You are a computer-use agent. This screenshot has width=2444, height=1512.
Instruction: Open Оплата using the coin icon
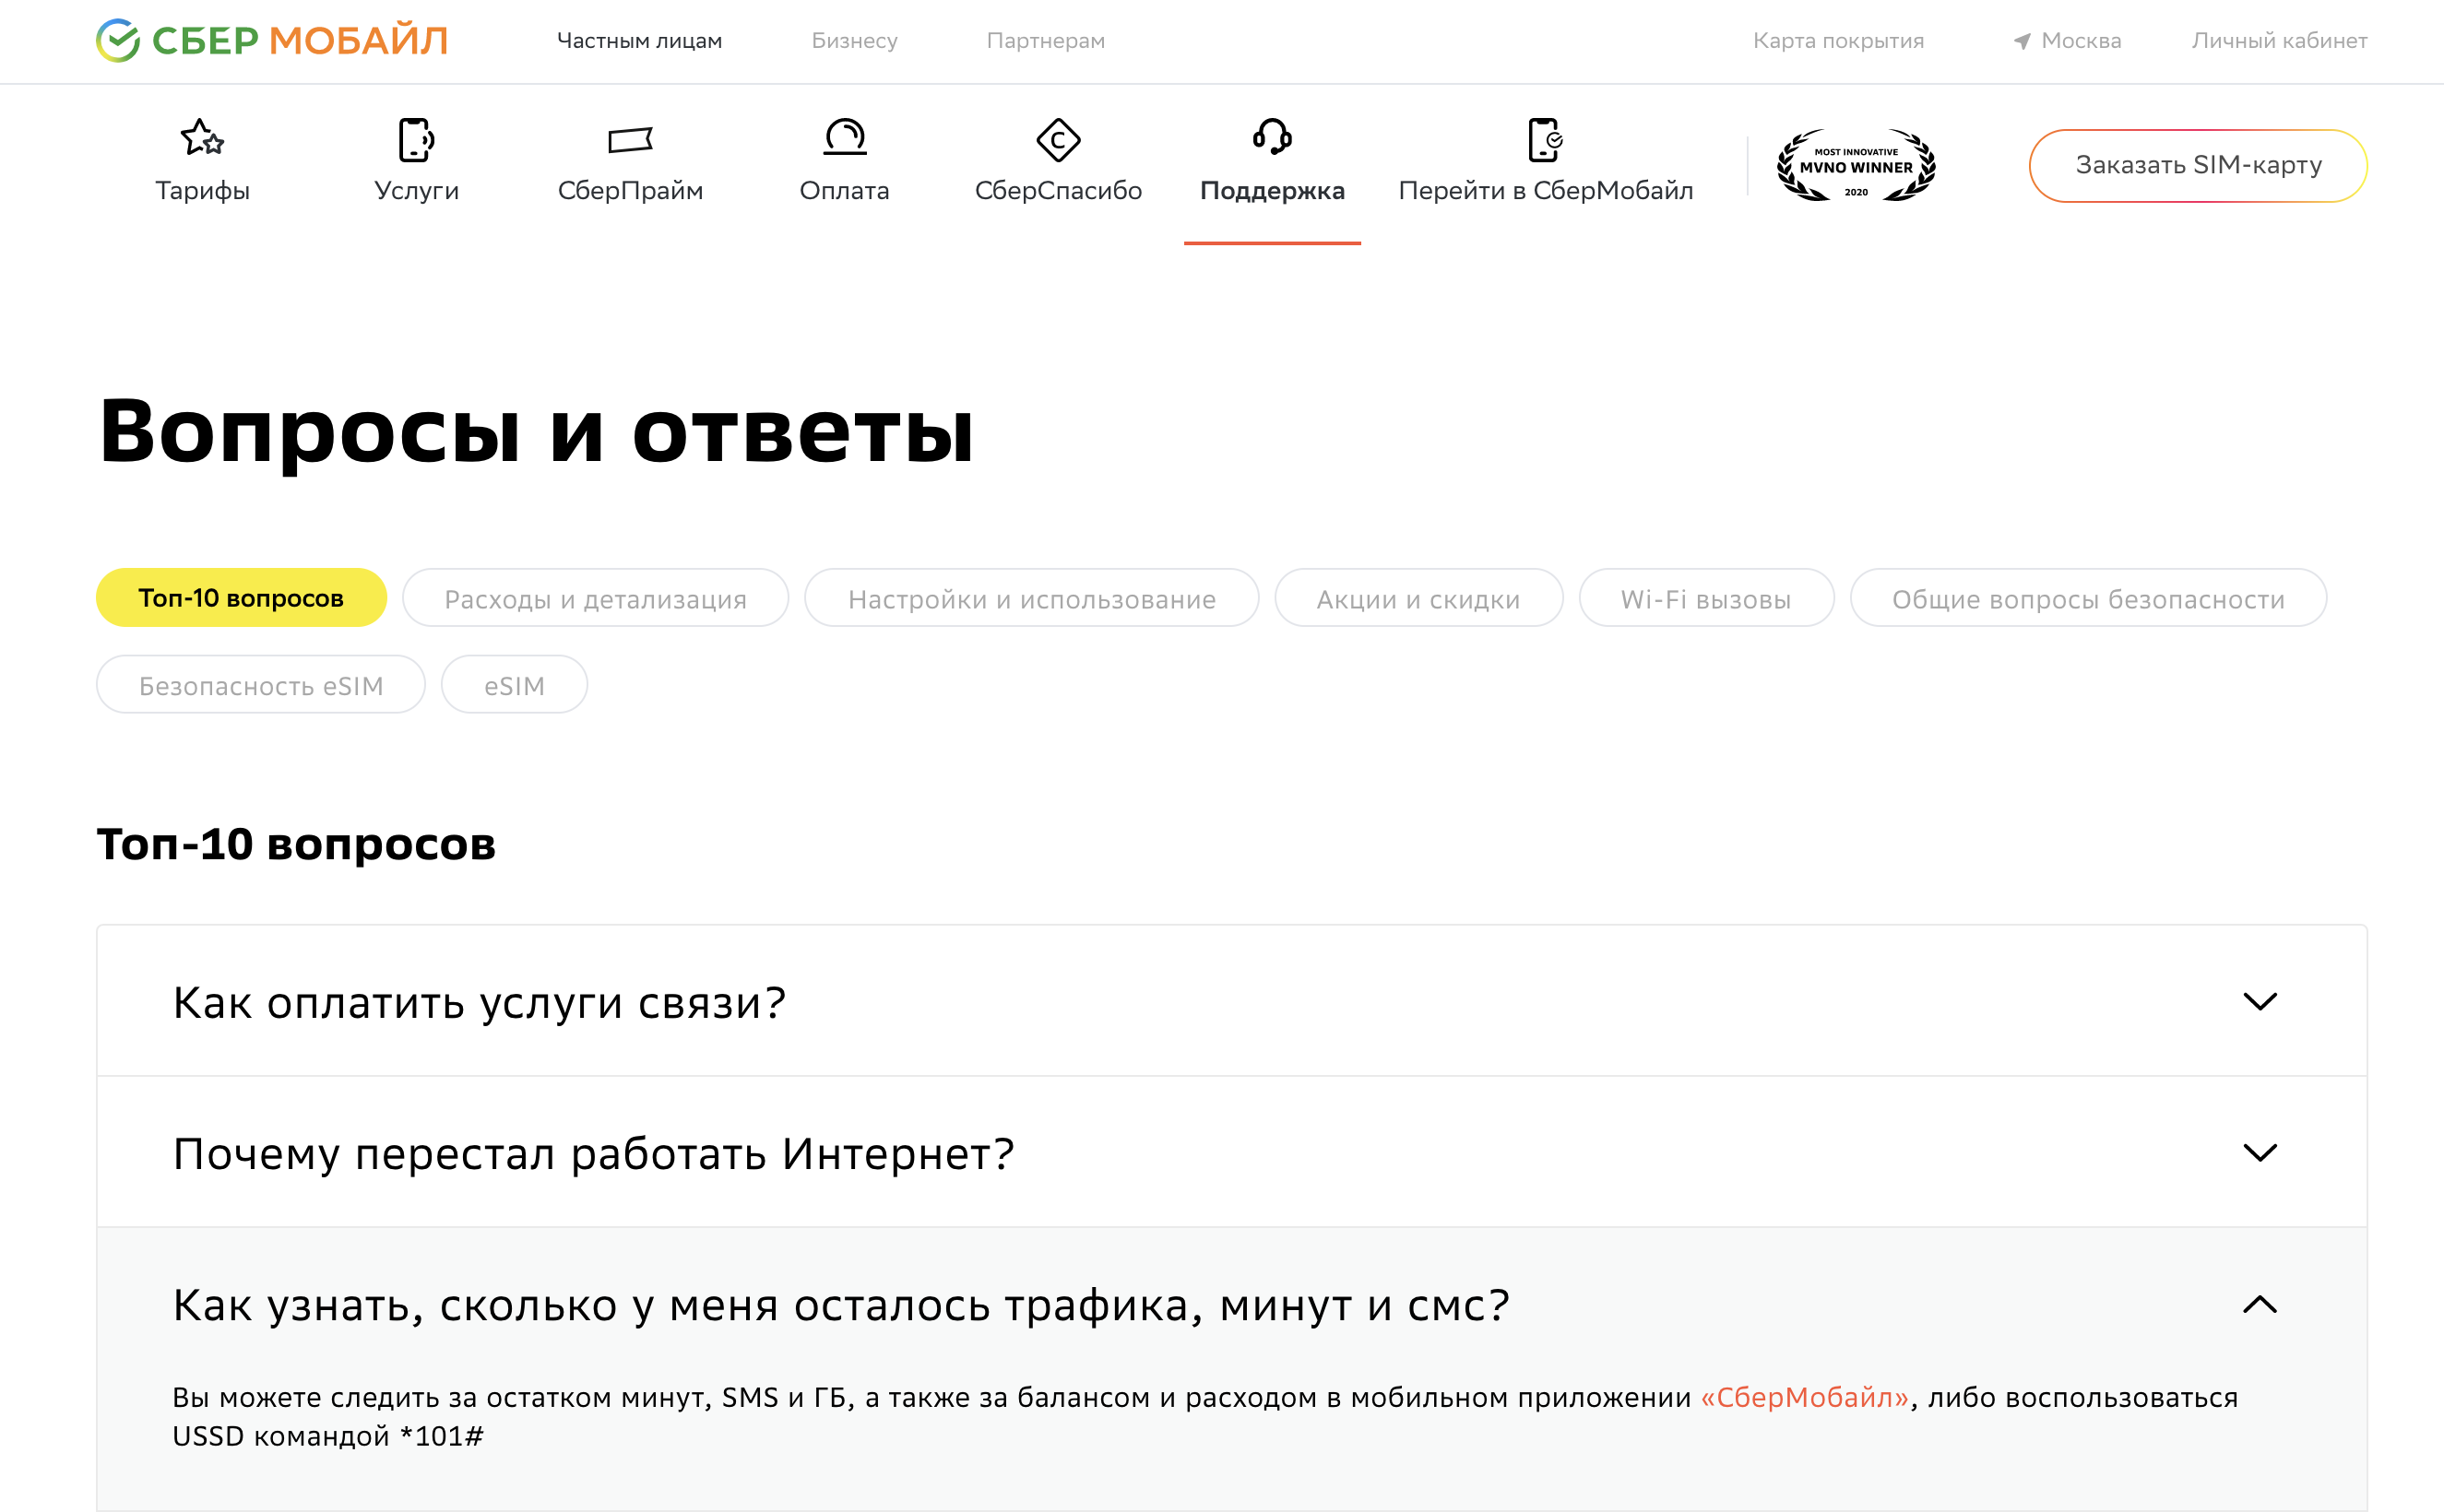846,140
